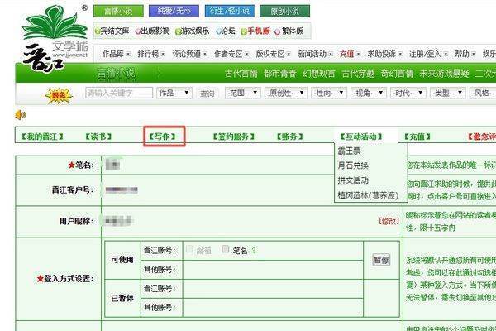Go to 论坛 forum link
The image size is (496, 331).
225,31
